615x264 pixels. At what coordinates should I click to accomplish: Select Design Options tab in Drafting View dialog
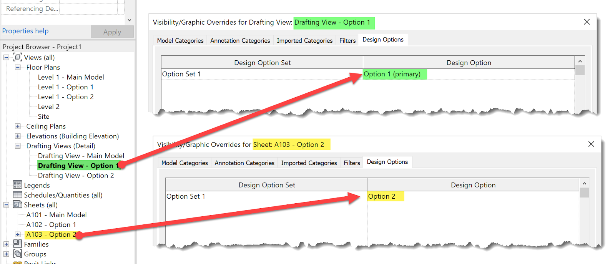(383, 40)
